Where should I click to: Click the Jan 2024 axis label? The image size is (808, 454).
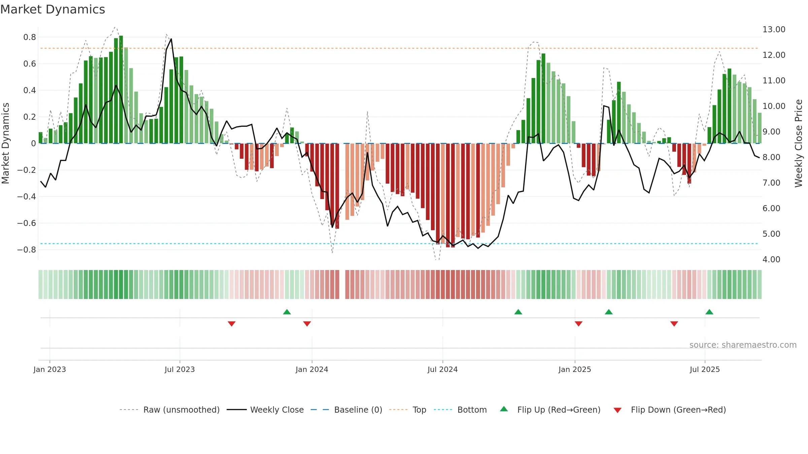(312, 369)
